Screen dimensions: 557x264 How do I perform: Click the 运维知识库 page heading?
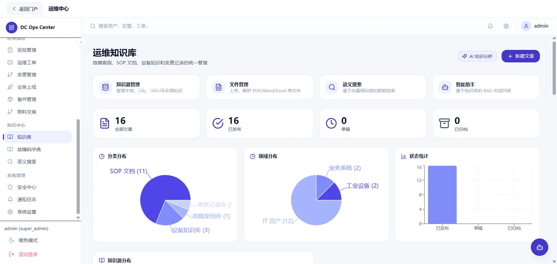click(114, 53)
